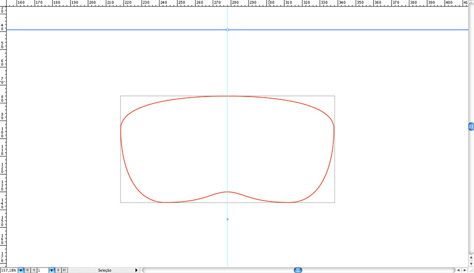The width and height of the screenshot is (474, 273).
Task: Click the window resize grip corner
Action: 471,270
